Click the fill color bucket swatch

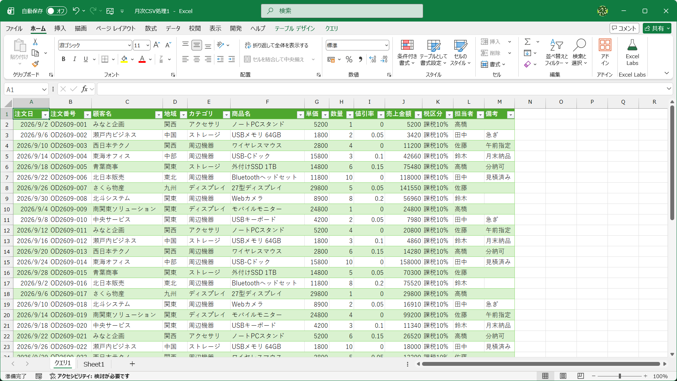click(124, 59)
